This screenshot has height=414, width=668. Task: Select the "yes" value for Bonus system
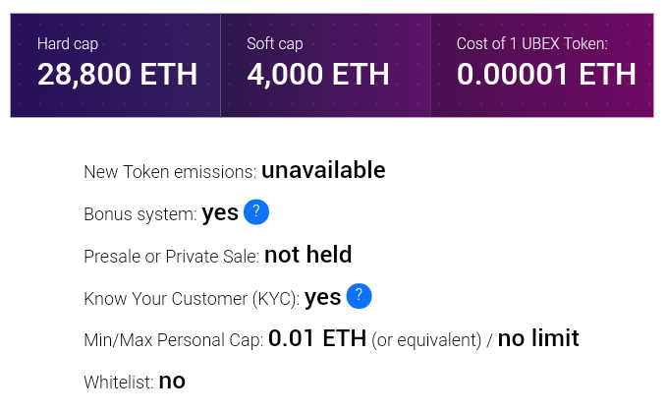pyautogui.click(x=220, y=213)
